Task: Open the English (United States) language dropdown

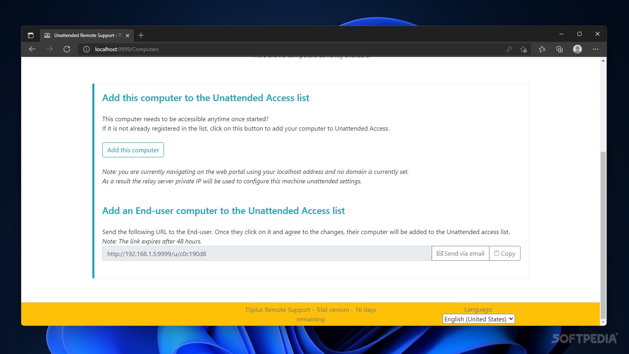Action: (478, 319)
